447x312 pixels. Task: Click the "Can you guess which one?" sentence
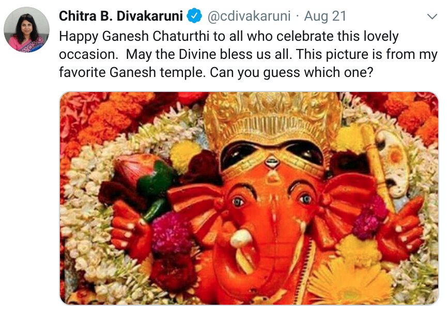291,72
